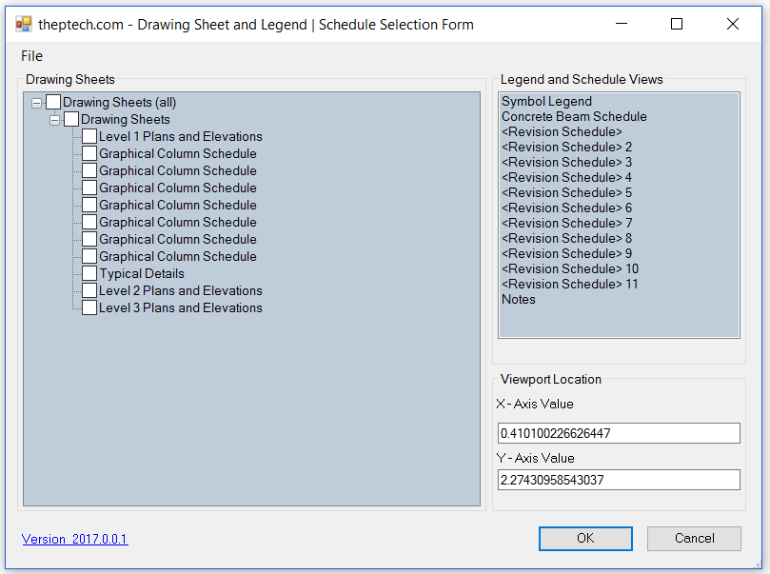The height and width of the screenshot is (574, 770).
Task: Check the first Graphical Column Schedule box
Action: coord(89,153)
